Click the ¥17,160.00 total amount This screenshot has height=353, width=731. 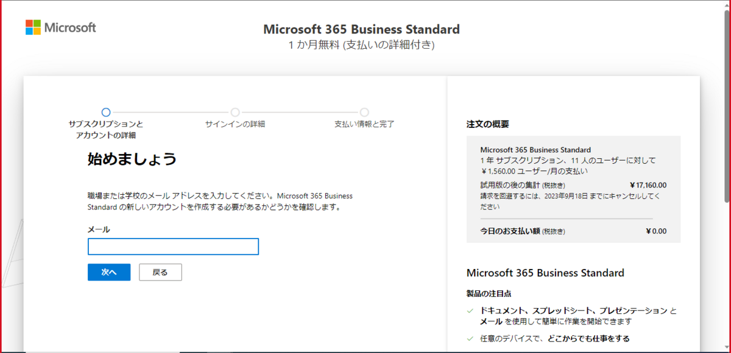click(x=648, y=185)
